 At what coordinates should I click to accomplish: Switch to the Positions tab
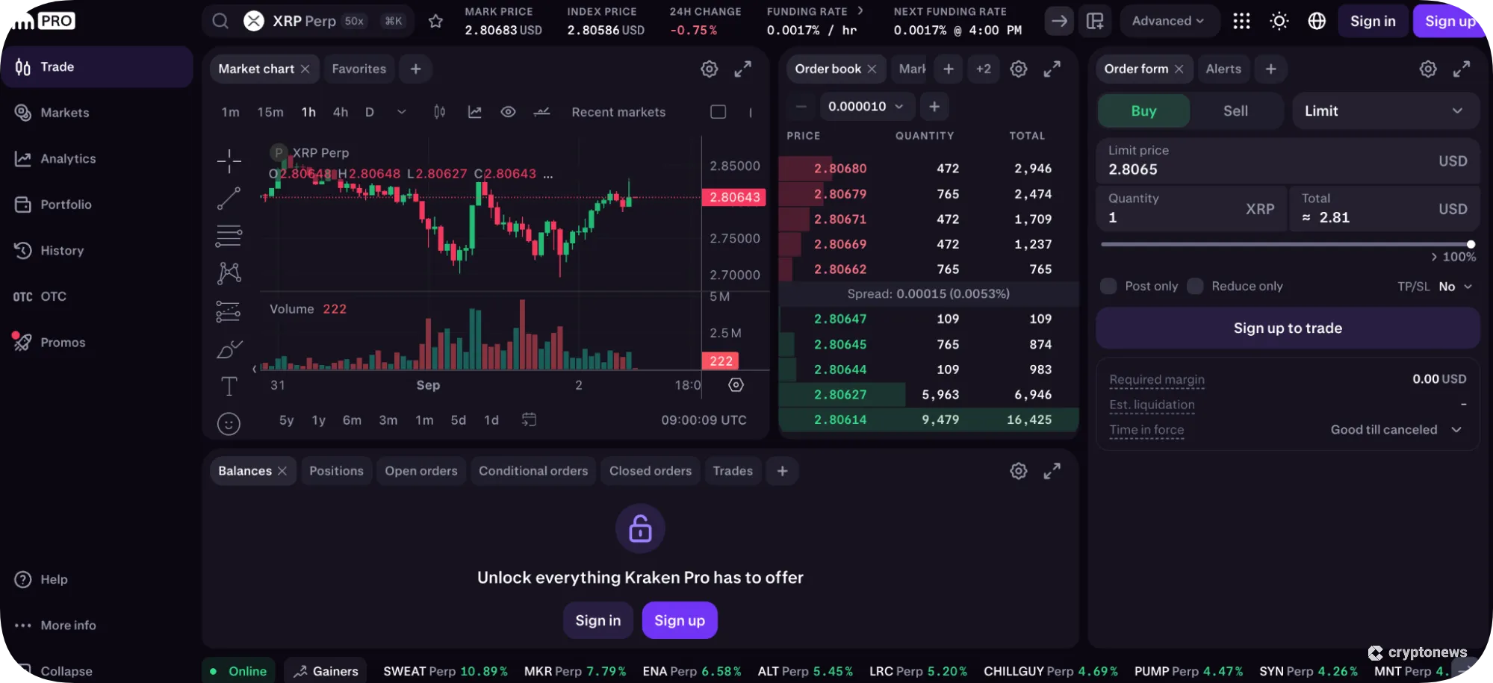coord(336,470)
